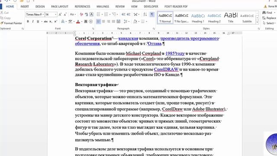This screenshot has width=277, height=156.
Task: Switch to the REFERENCES tab
Action: pos(82,6)
